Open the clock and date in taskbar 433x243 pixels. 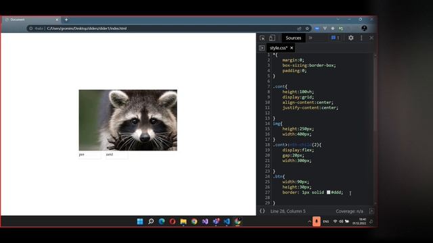(x=359, y=221)
